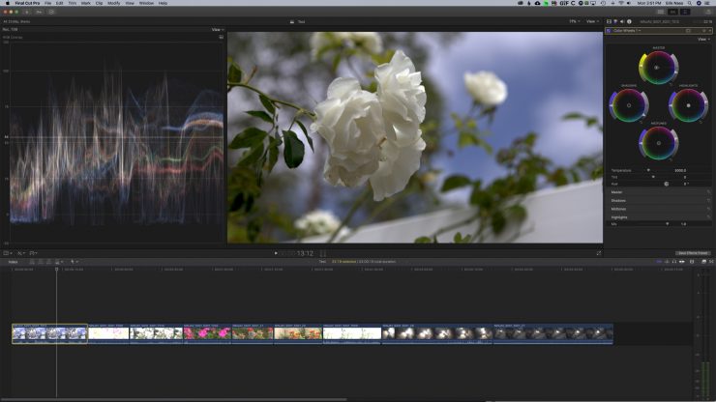
Task: Click the Index button above the timeline
Action: click(13, 261)
